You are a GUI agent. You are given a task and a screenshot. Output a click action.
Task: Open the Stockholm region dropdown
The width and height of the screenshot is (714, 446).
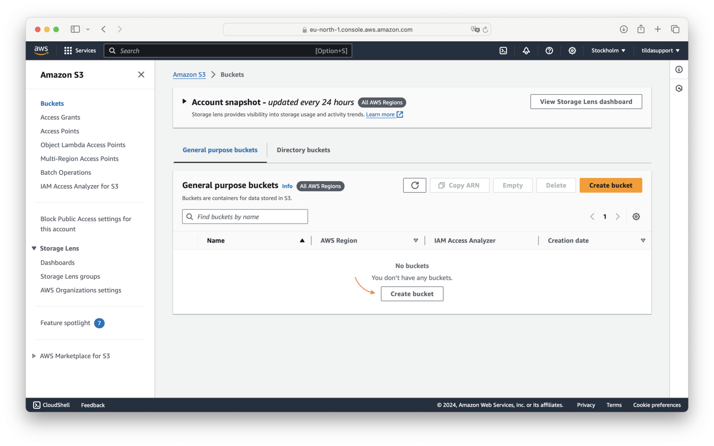tap(608, 51)
